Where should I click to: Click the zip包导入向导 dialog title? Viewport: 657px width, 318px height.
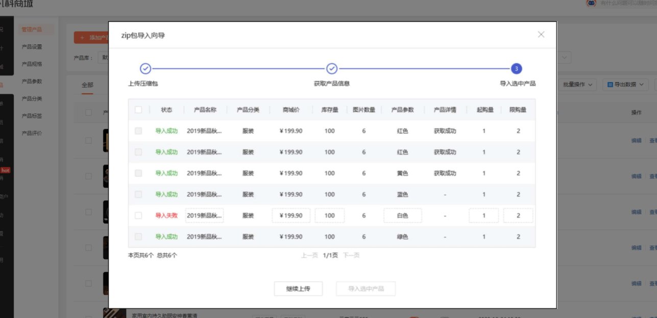pos(143,35)
